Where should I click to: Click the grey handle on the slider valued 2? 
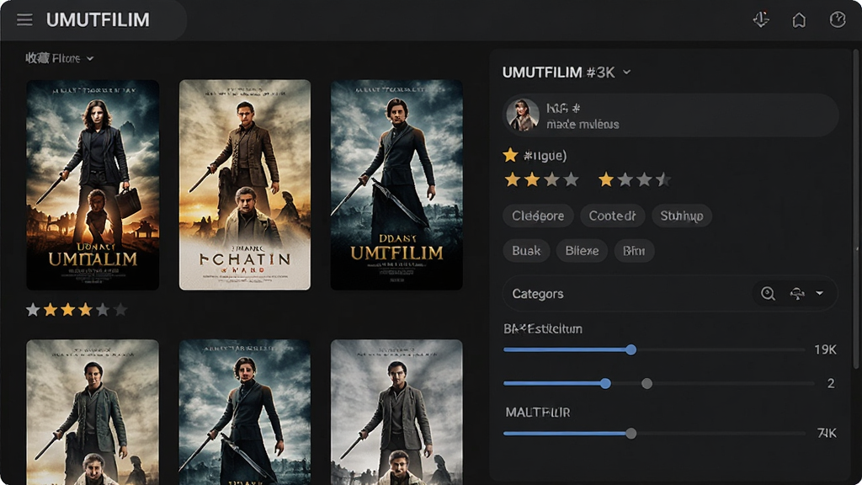tap(647, 383)
